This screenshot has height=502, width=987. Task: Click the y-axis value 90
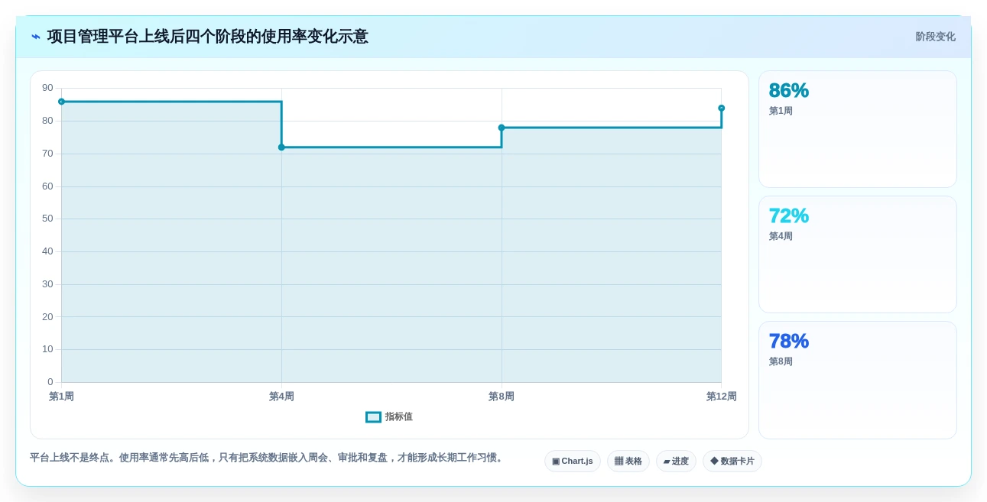point(47,88)
